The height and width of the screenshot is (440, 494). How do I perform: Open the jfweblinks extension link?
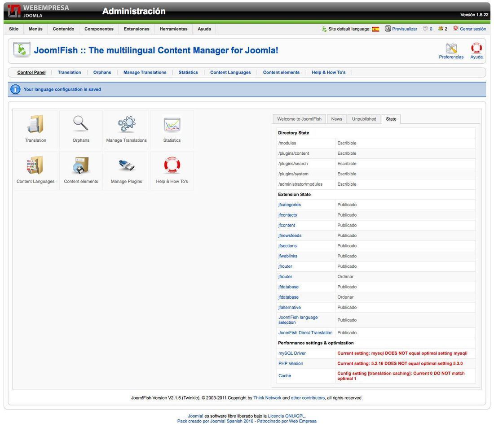point(287,256)
